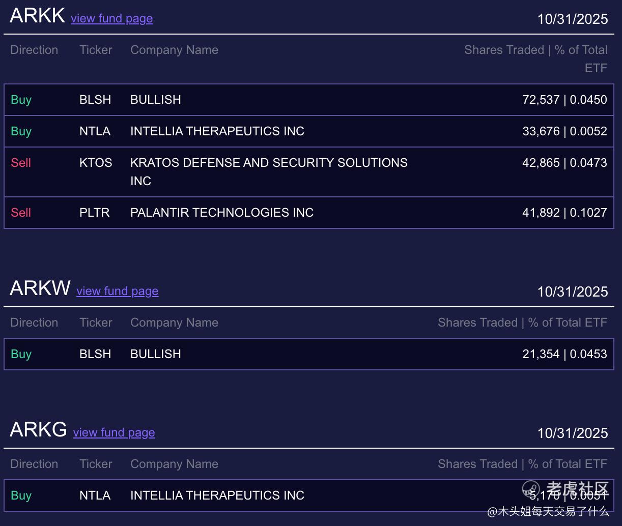Screen dimensions: 622x526
Task: Click the Sell label for Palantir
Action: click(21, 213)
